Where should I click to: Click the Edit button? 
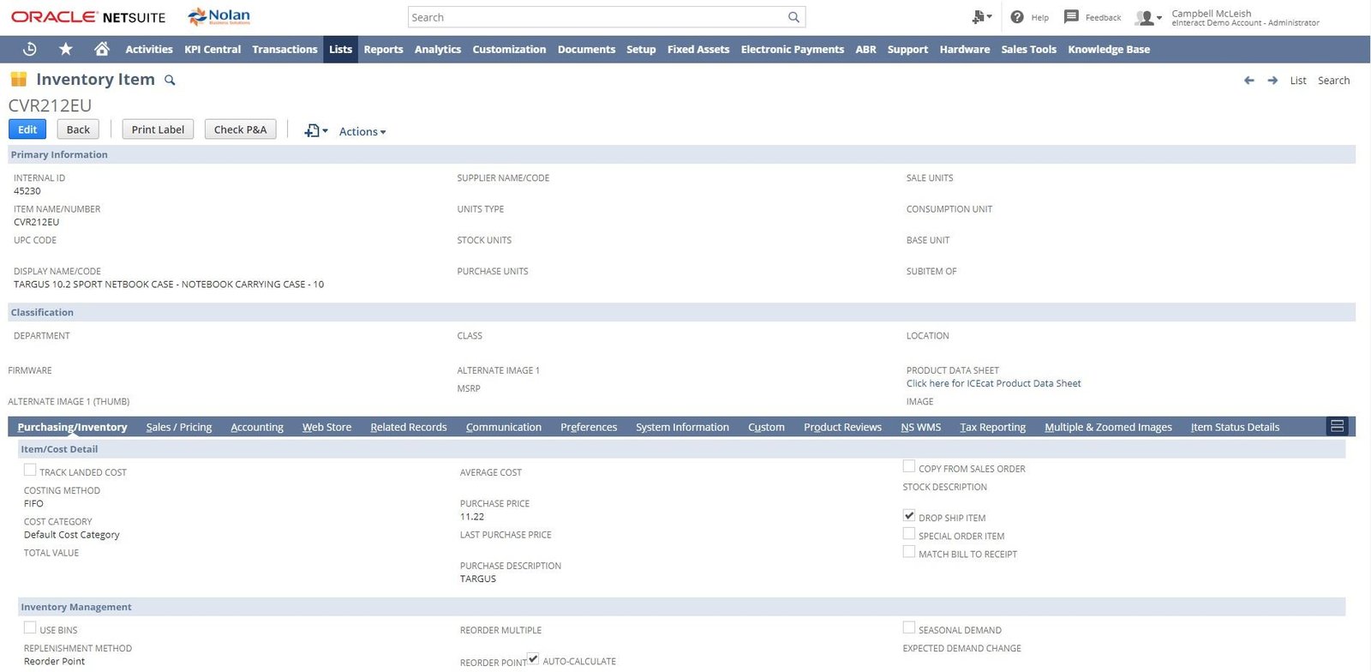[x=27, y=129]
